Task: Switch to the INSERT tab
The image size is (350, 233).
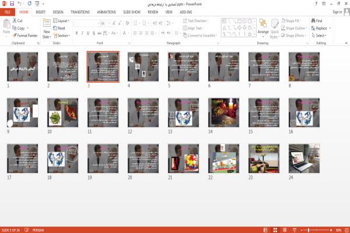Action: click(40, 12)
